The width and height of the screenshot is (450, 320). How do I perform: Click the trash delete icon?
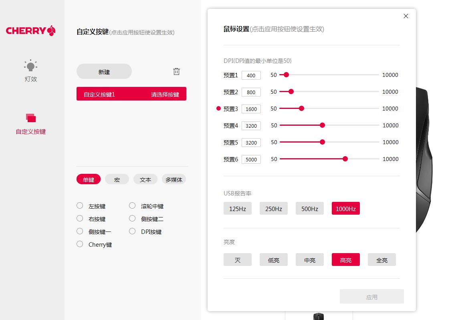[176, 71]
